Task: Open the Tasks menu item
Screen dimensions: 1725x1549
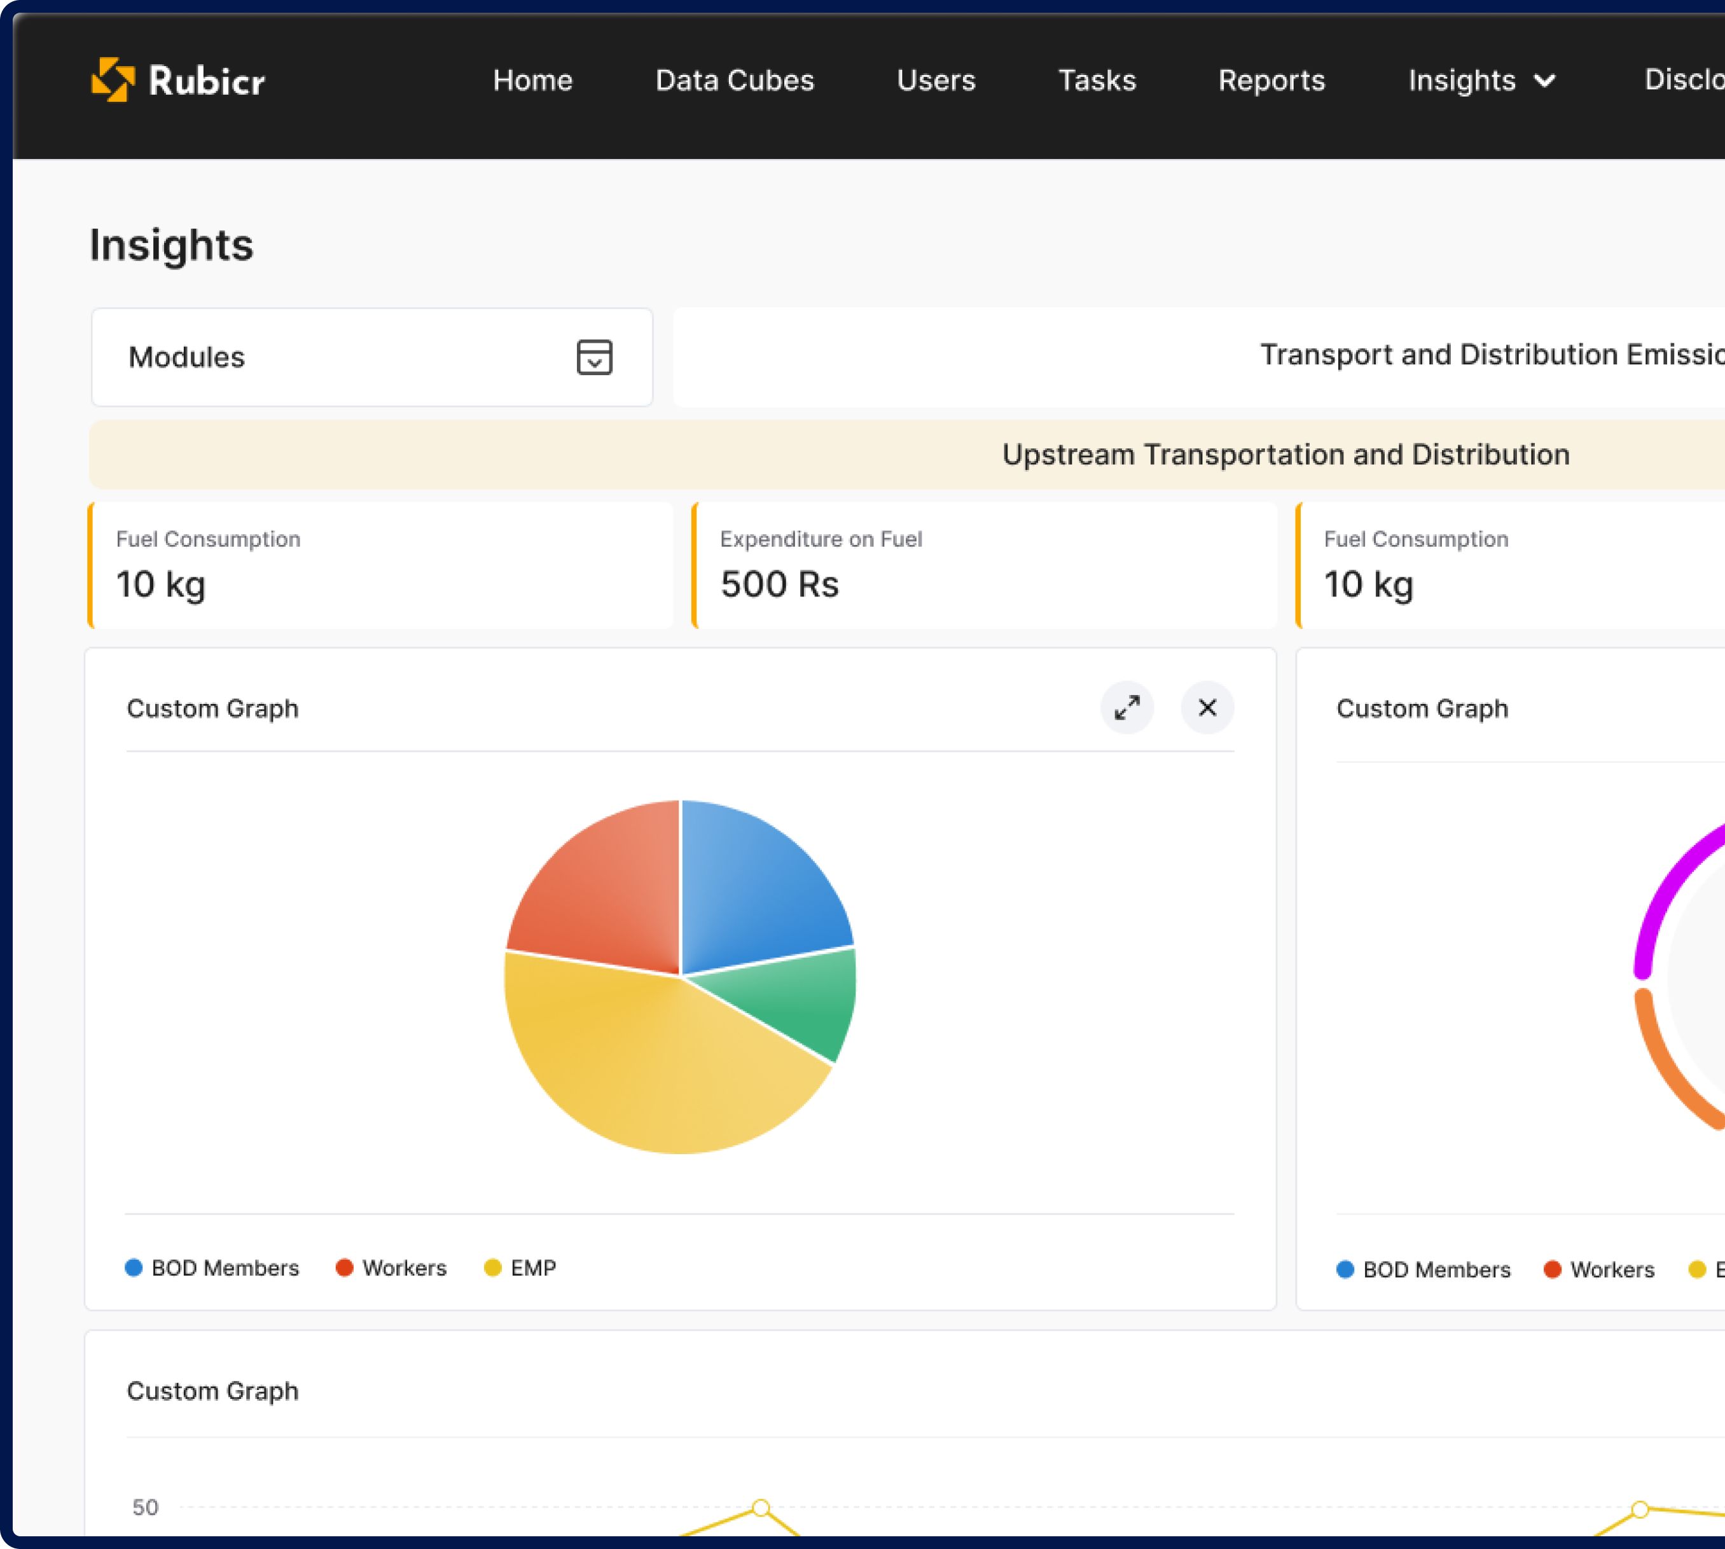Action: click(1097, 81)
